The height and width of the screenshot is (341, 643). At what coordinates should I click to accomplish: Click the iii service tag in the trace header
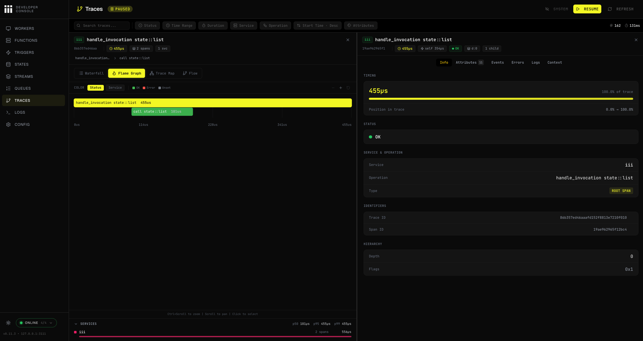click(x=79, y=40)
